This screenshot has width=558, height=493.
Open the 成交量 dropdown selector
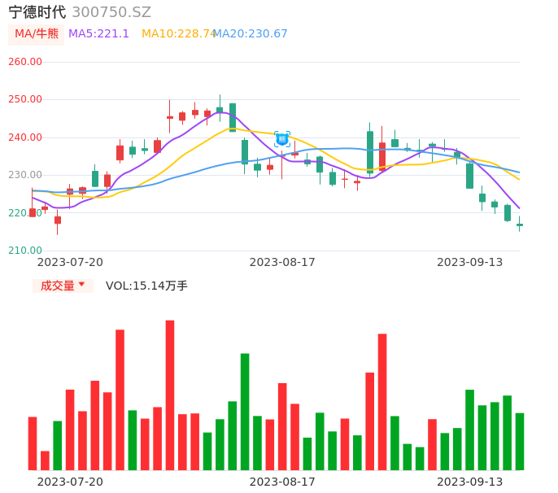(x=63, y=286)
